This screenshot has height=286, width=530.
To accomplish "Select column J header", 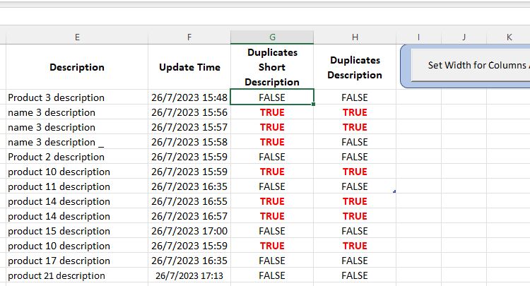I will pyautogui.click(x=464, y=37).
